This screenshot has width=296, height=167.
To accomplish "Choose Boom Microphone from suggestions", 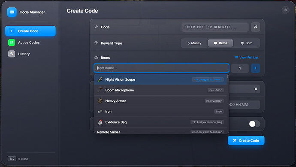I will pos(160,90).
